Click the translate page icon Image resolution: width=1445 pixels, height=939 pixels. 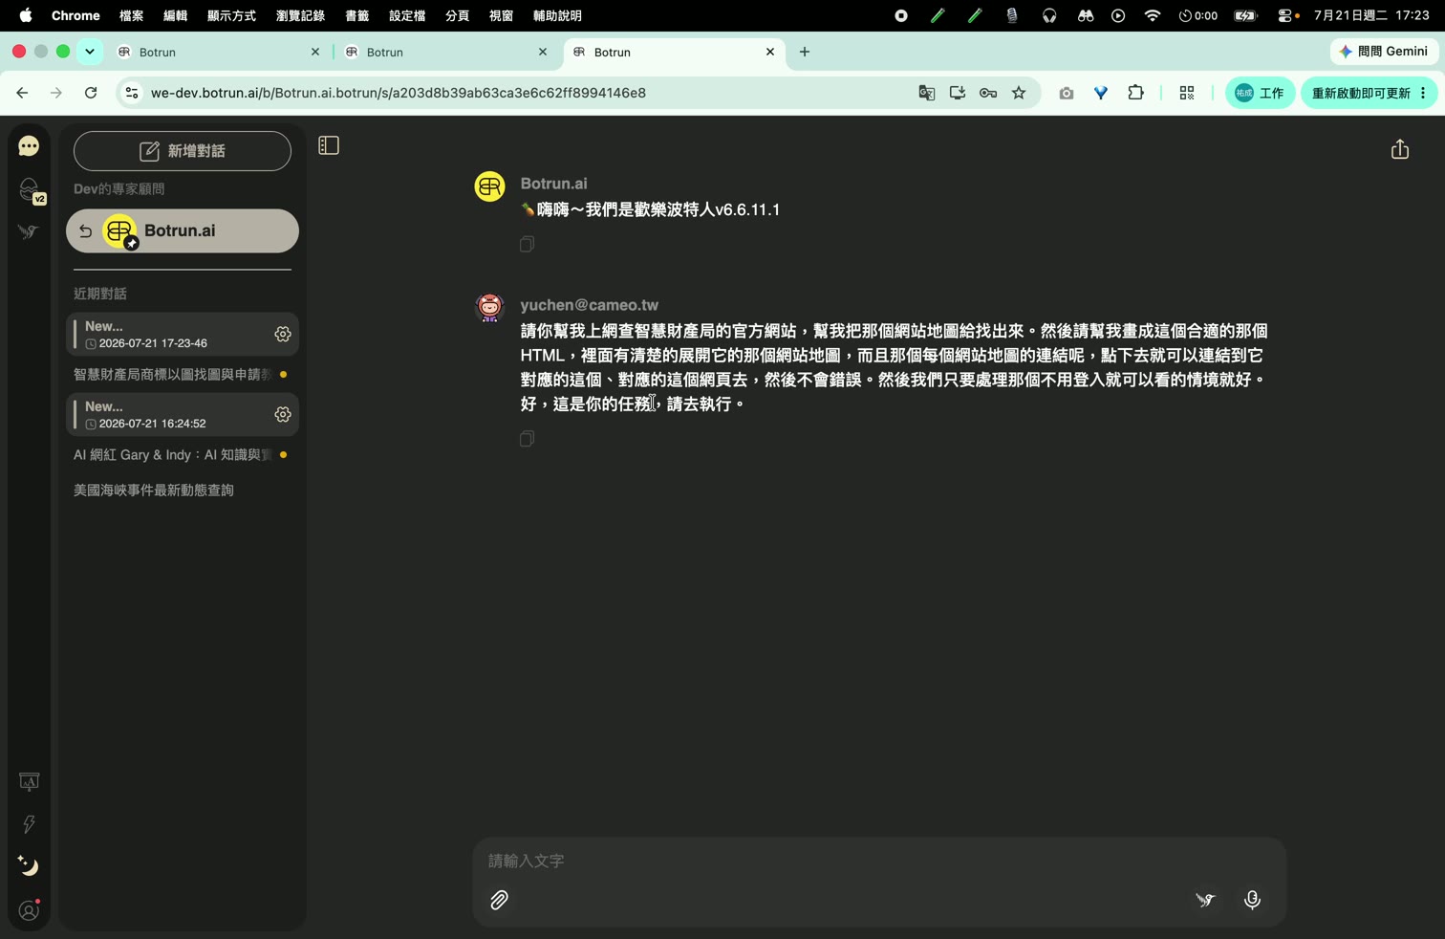point(926,93)
